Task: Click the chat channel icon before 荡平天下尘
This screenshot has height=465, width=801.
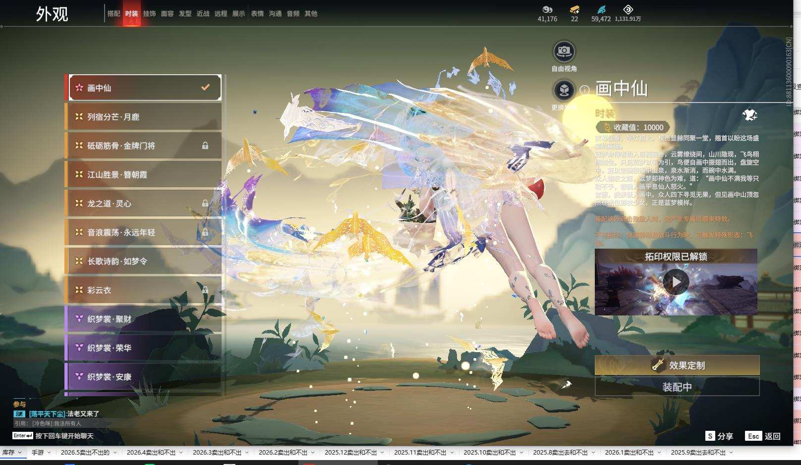Action: [x=19, y=413]
